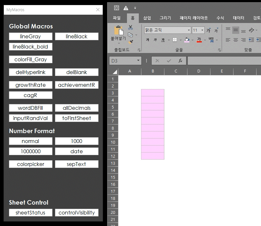This screenshot has height=226, width=261.
Task: Apply the 1000000 number format
Action: (x=31, y=151)
